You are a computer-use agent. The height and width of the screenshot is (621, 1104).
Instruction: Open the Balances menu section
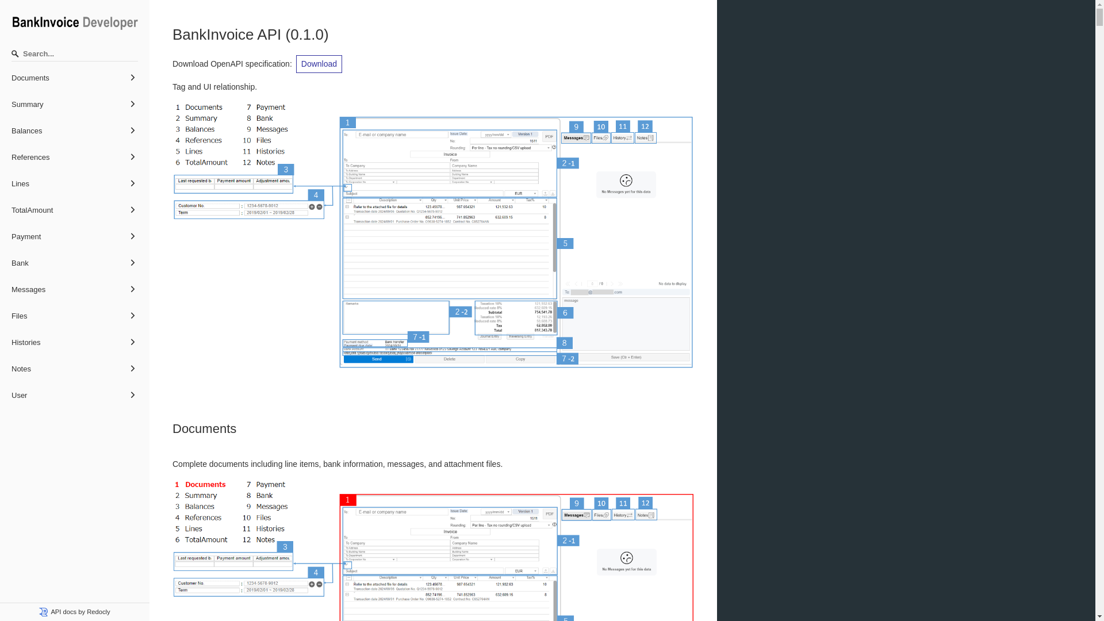(75, 131)
